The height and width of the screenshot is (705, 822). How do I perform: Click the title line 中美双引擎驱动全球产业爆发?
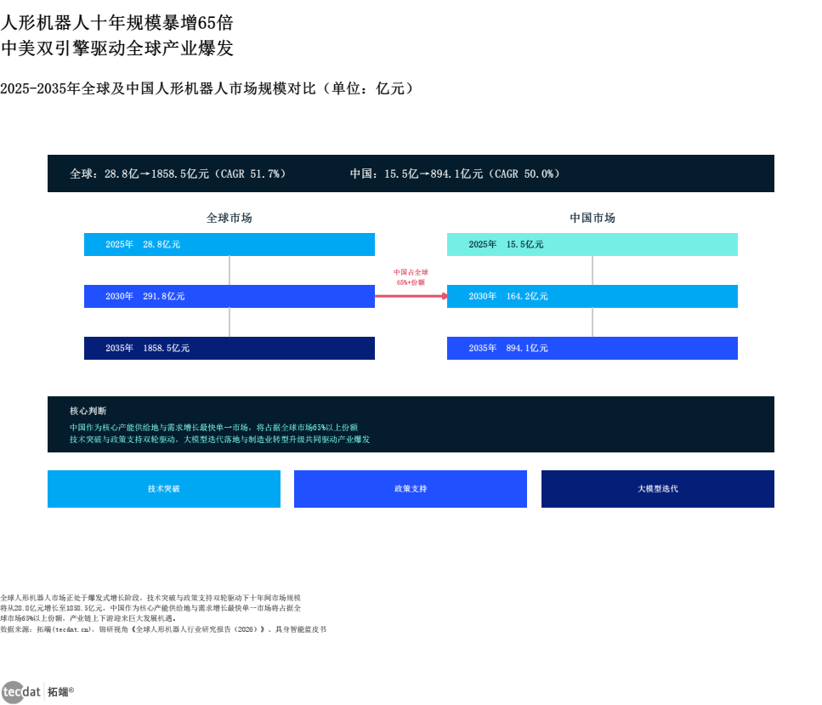117,48
